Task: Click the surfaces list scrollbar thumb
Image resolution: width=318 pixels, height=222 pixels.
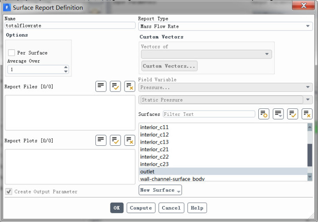Action: pyautogui.click(x=310, y=155)
